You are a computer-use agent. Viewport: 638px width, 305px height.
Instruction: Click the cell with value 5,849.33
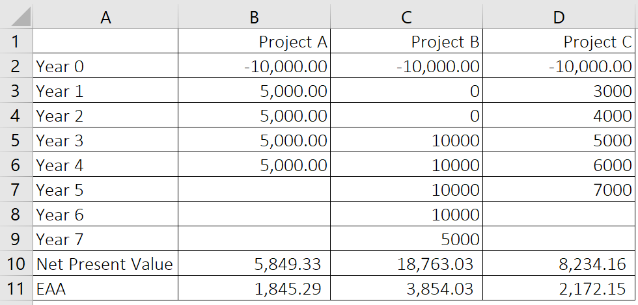point(255,264)
